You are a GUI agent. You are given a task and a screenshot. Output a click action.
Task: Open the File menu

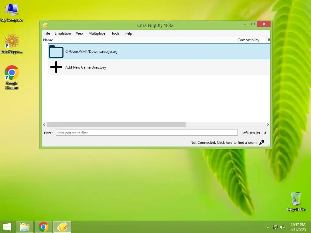(47, 33)
